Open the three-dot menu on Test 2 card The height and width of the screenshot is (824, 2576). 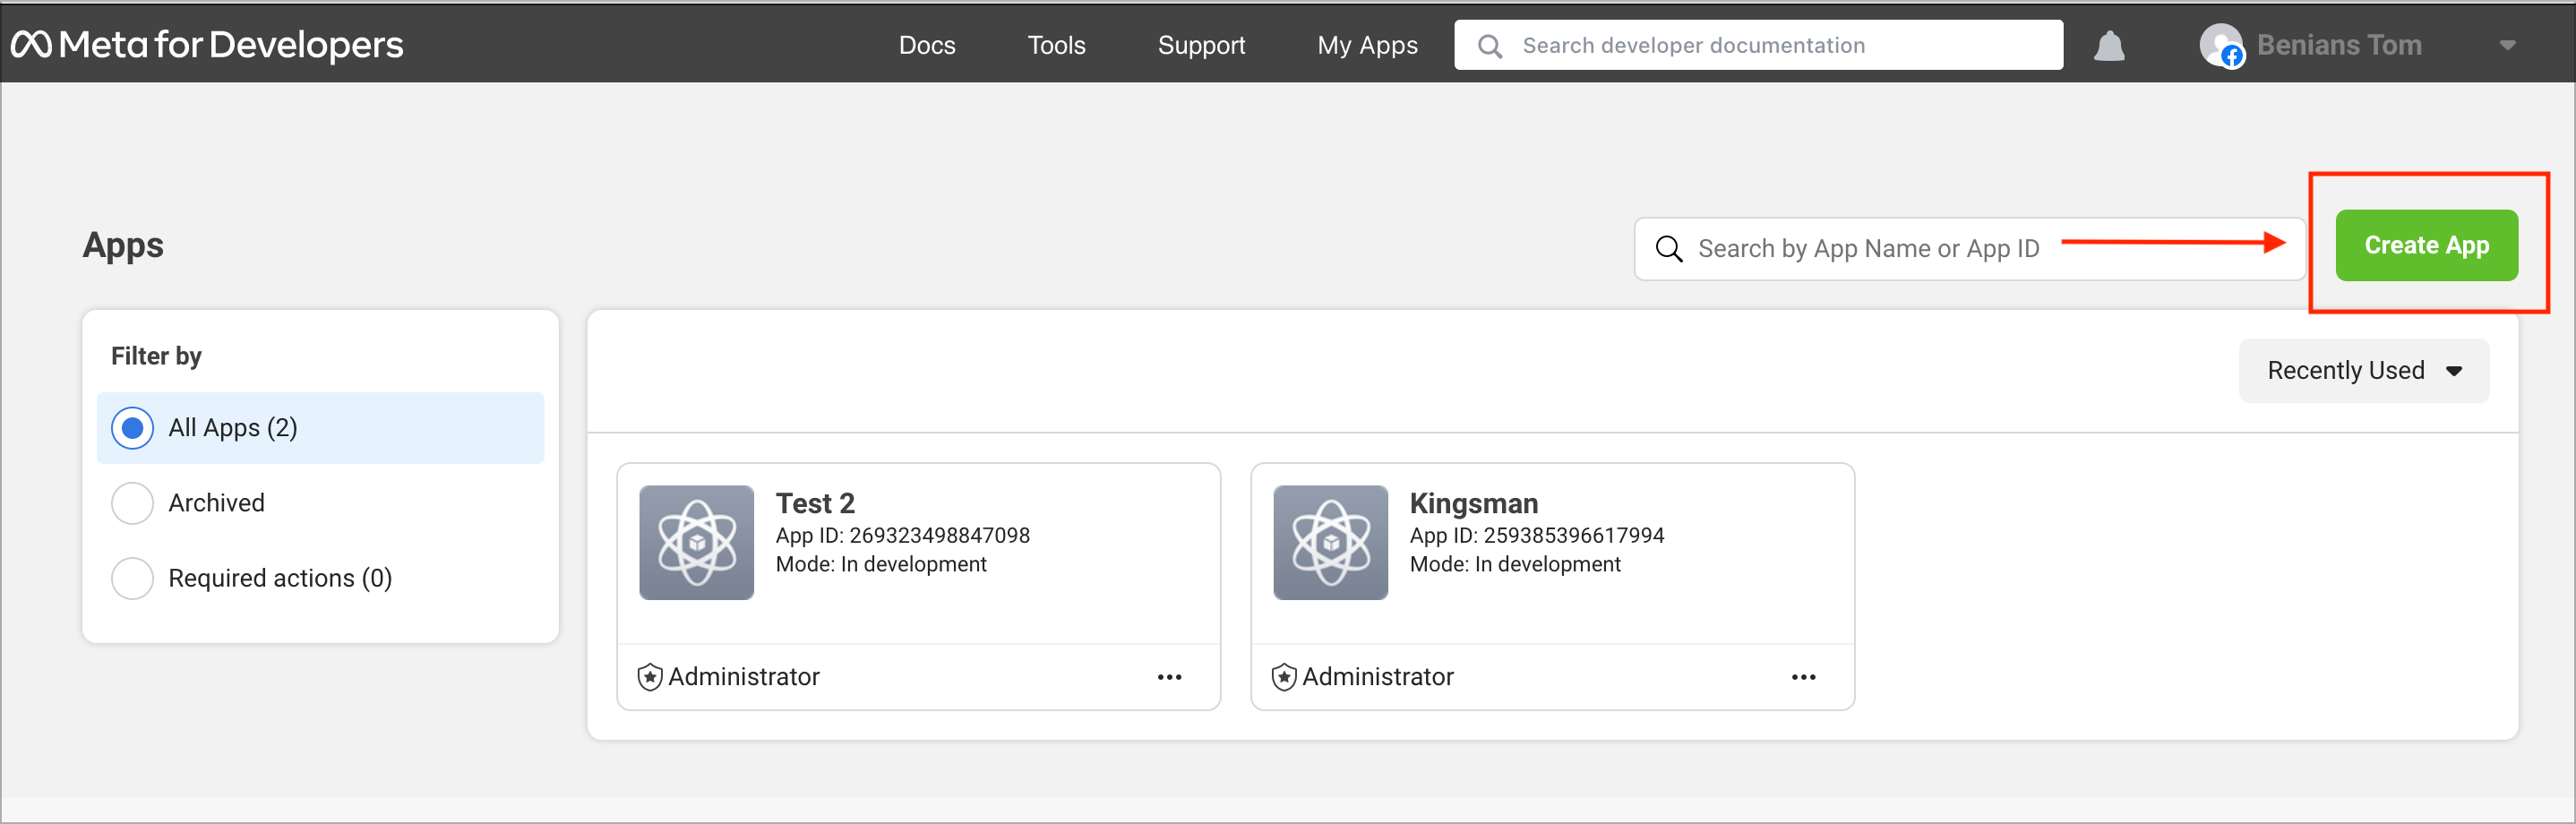[x=1169, y=677]
